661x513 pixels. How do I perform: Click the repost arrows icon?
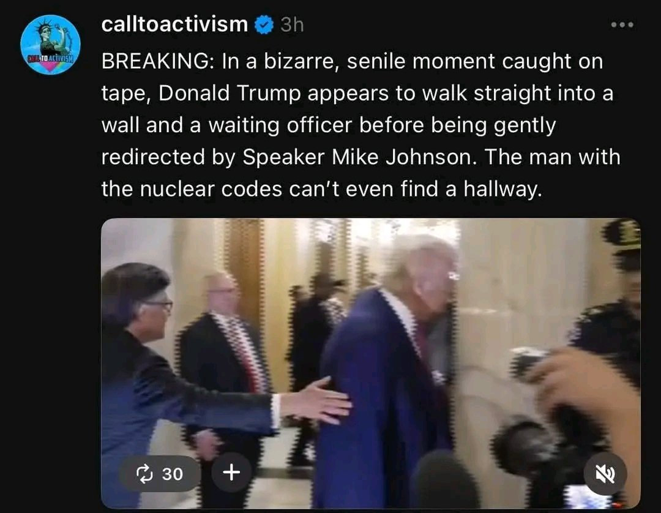click(144, 474)
